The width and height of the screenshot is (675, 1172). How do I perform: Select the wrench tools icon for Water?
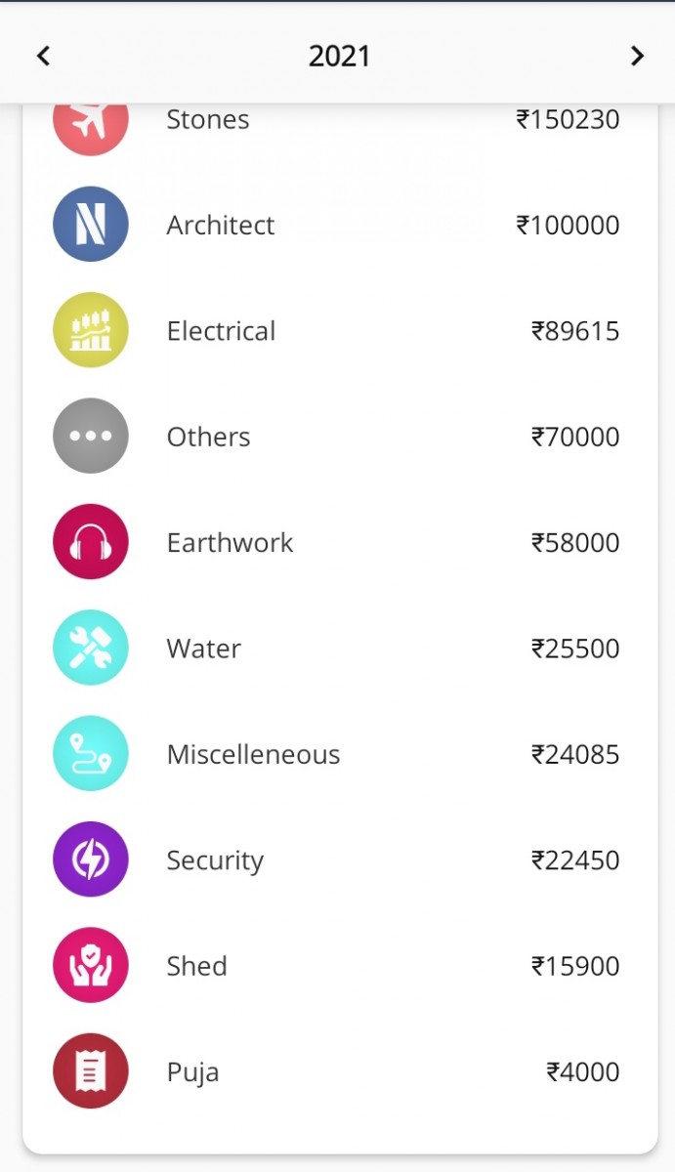coord(90,648)
